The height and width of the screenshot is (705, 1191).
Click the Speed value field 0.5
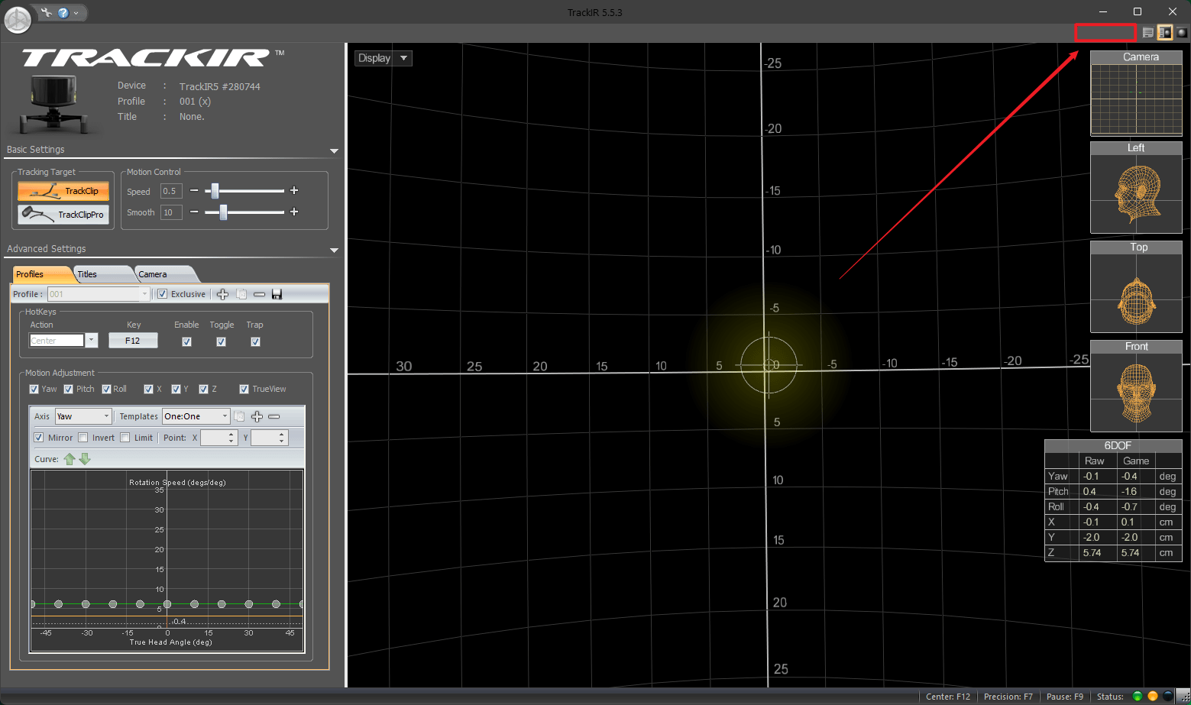pyautogui.click(x=171, y=191)
